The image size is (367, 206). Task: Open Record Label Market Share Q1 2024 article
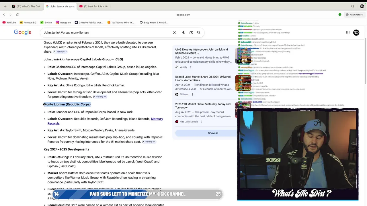pyautogui.click(x=203, y=78)
